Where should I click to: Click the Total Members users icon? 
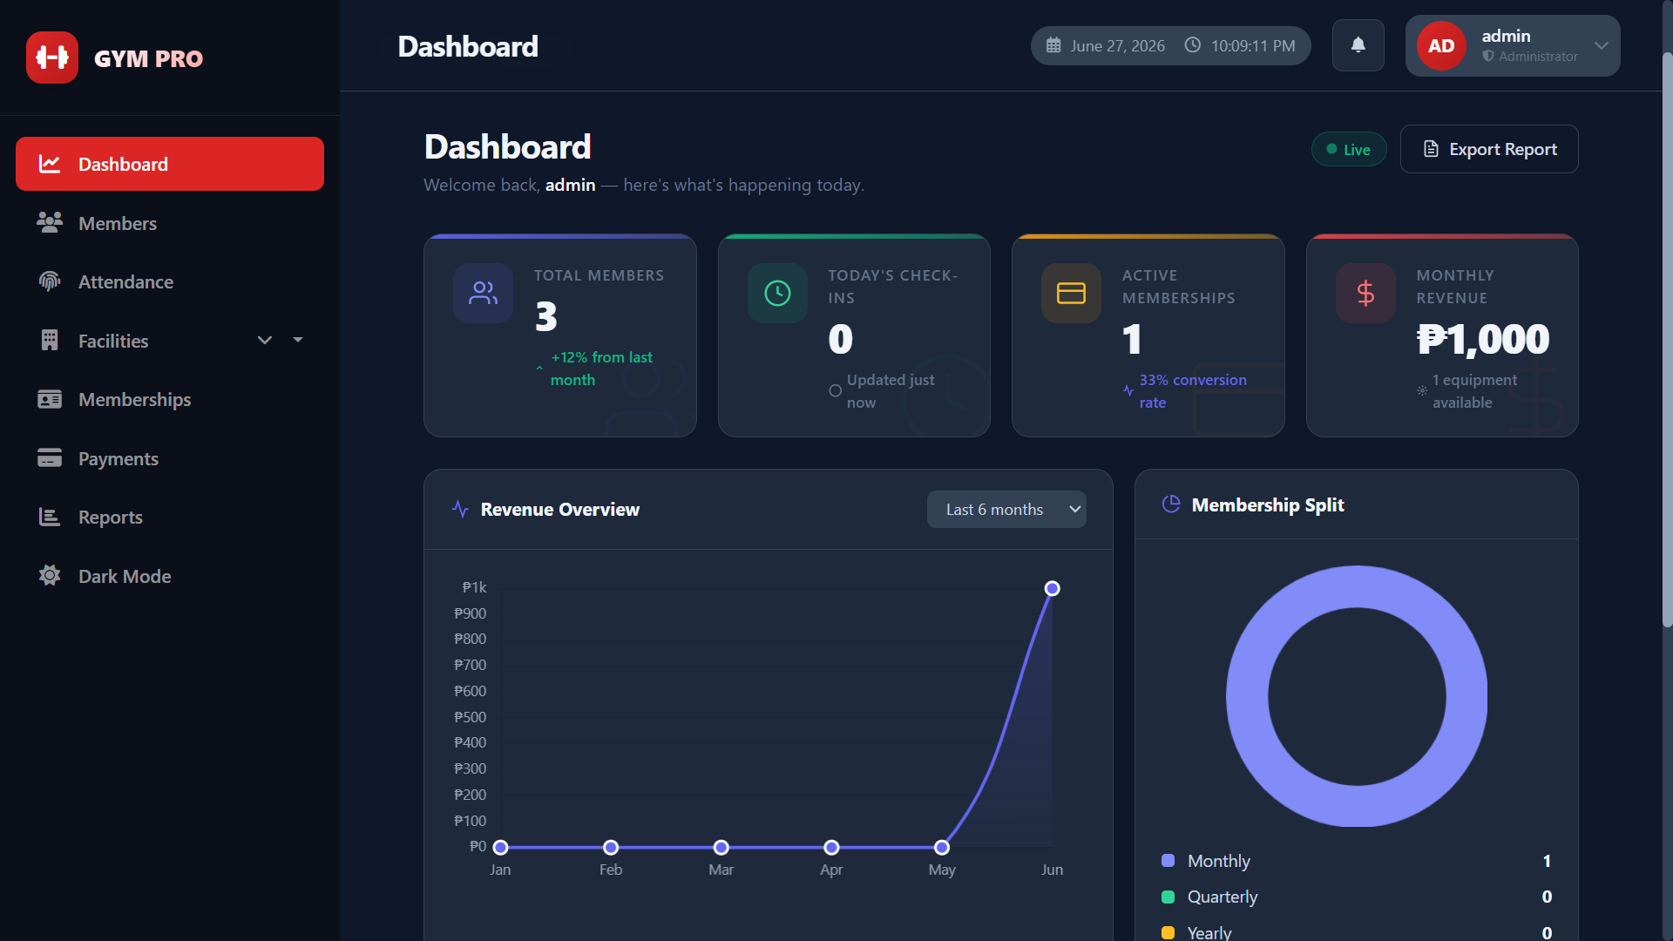[x=483, y=293]
